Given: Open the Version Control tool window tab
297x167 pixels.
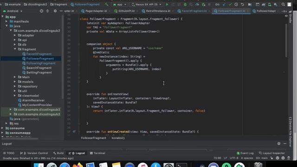Looking at the screenshot, I should pyautogui.click(x=34, y=153).
